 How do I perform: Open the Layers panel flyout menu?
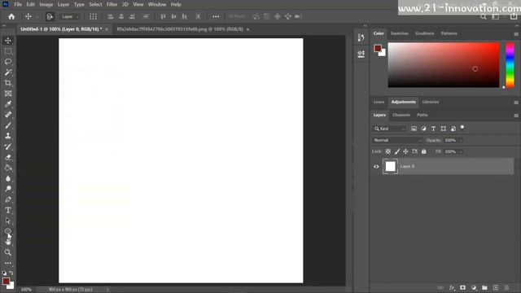pos(516,116)
